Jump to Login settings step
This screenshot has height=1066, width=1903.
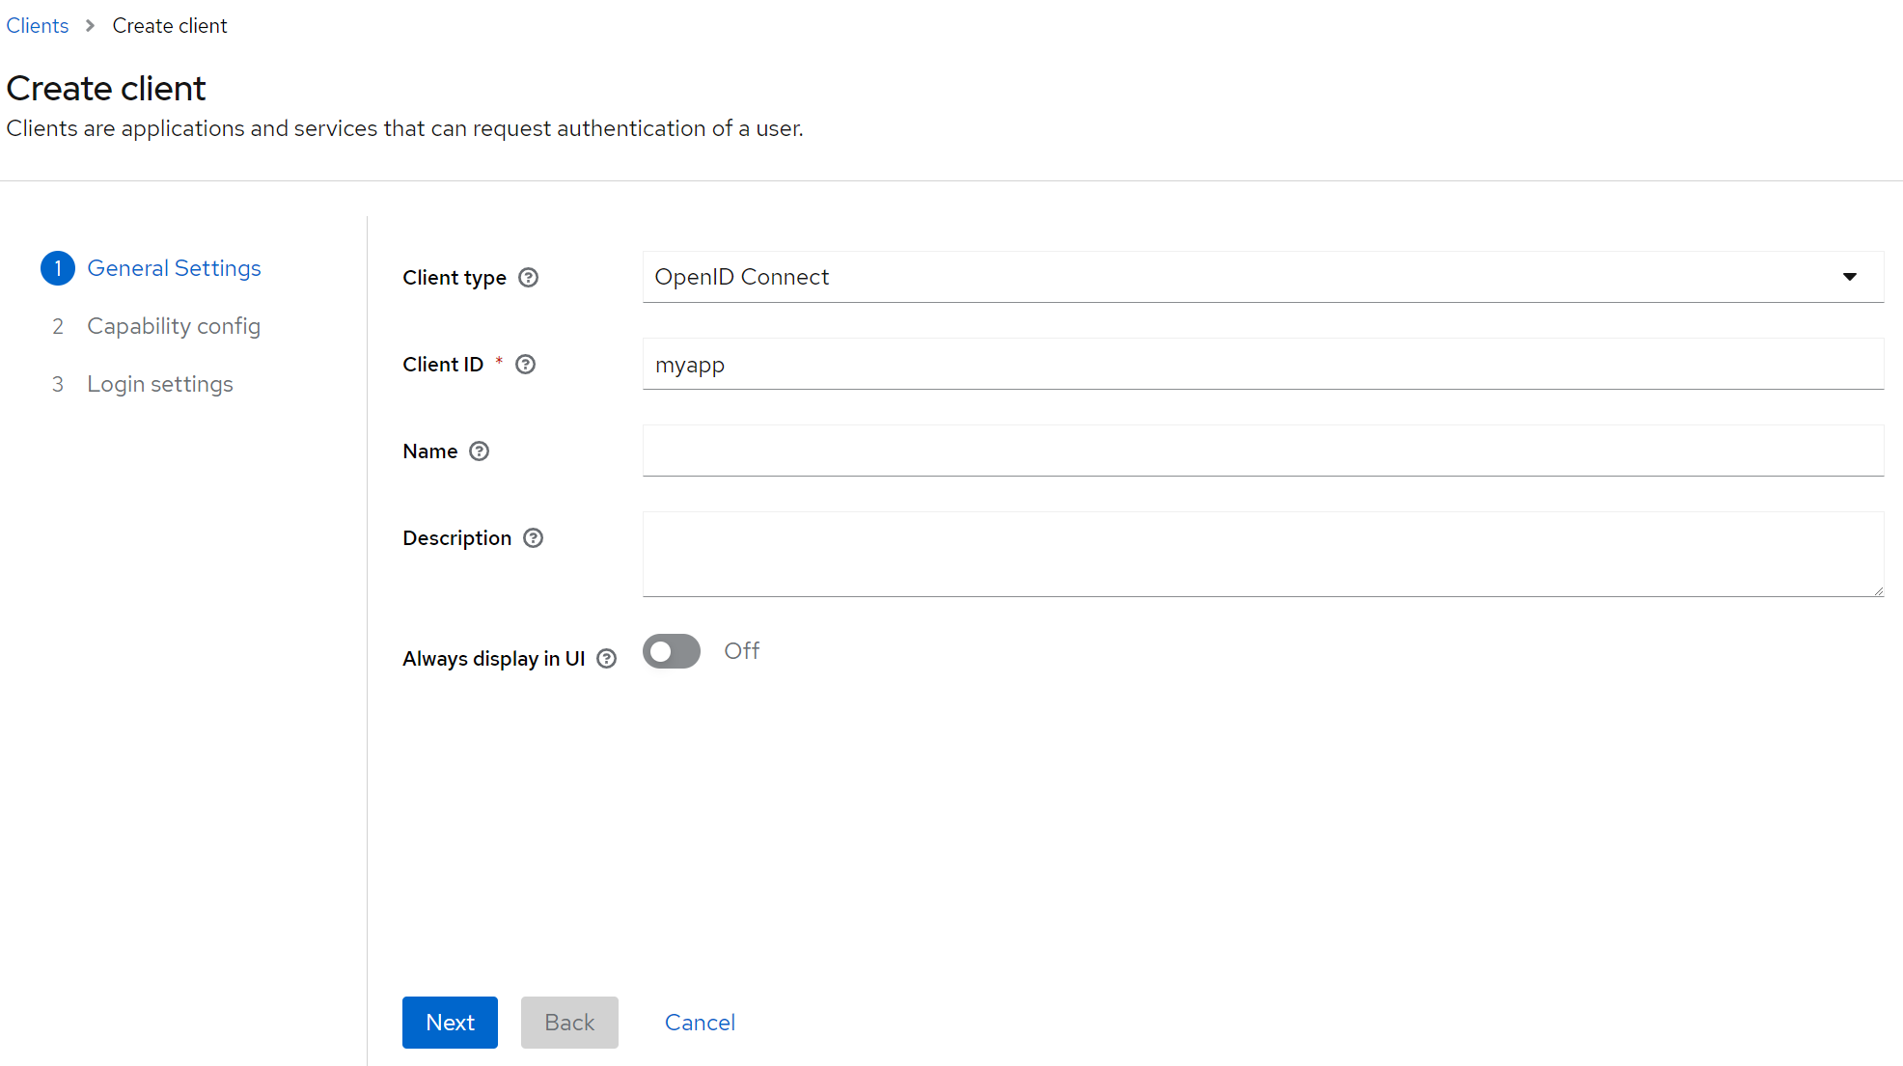160,384
